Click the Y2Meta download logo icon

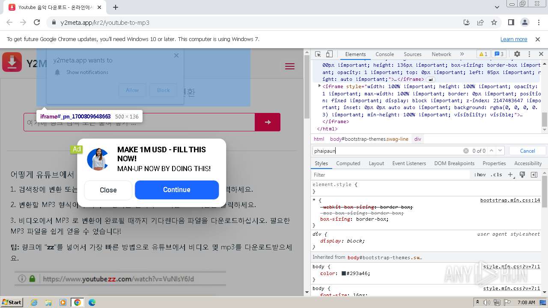[x=12, y=62]
